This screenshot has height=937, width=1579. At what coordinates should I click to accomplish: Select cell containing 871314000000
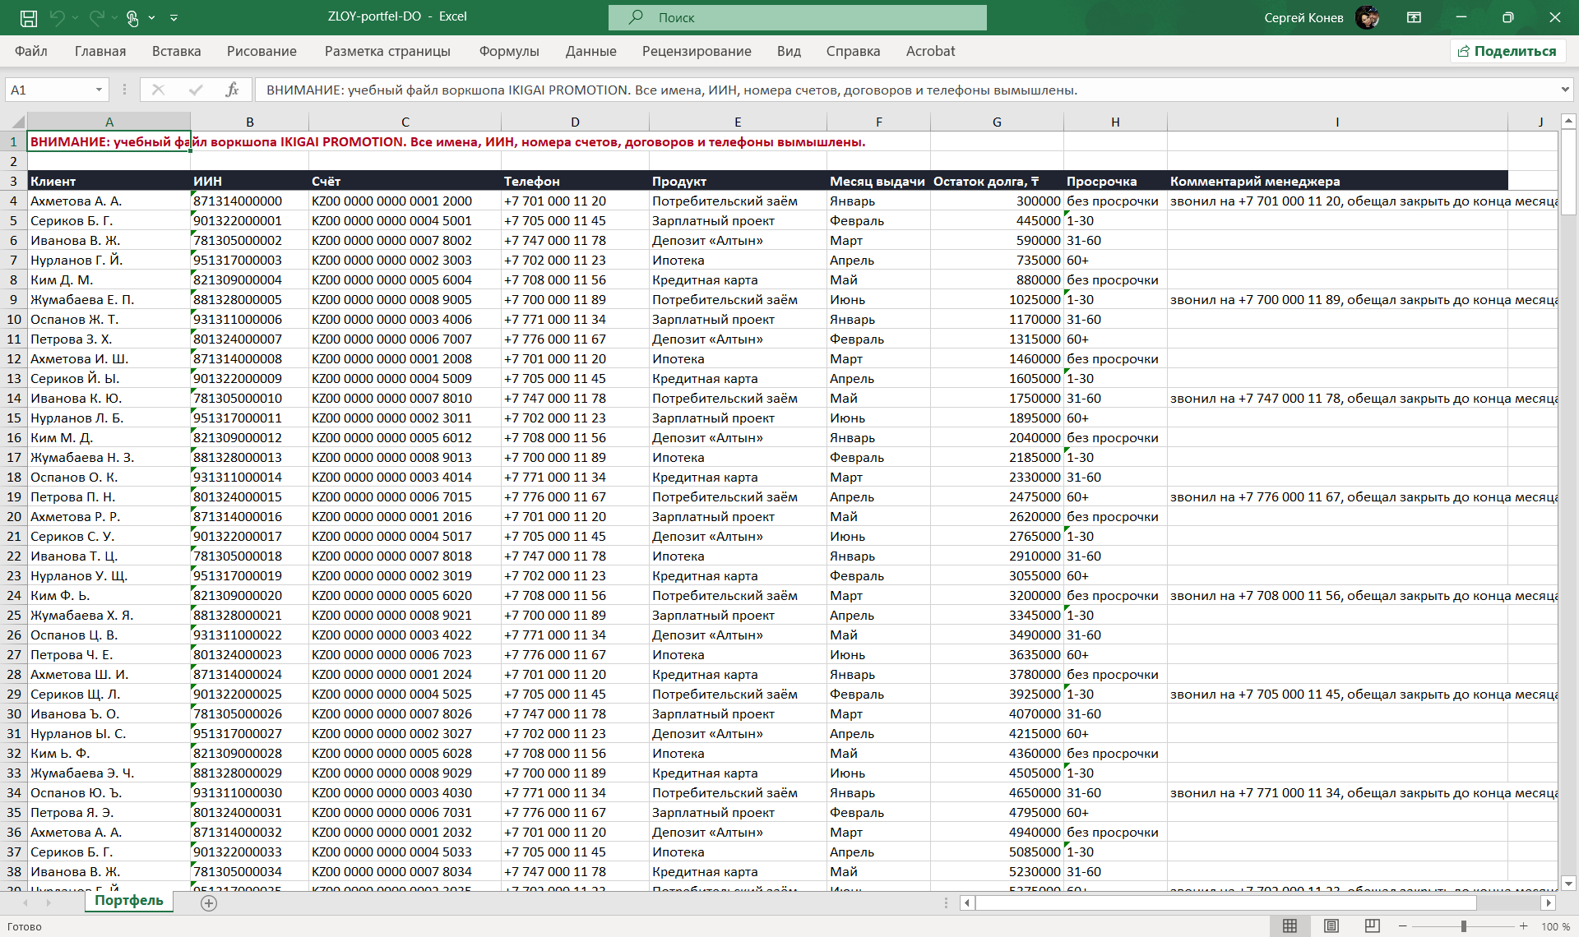coord(250,201)
